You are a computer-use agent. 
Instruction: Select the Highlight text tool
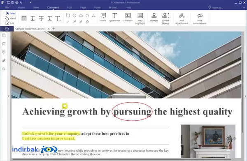(24, 18)
